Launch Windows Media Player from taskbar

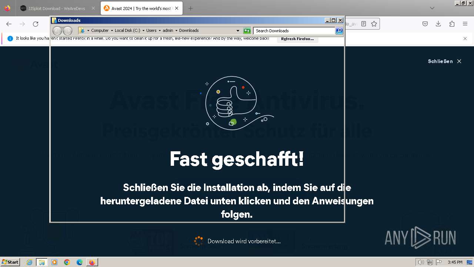[x=54, y=262]
